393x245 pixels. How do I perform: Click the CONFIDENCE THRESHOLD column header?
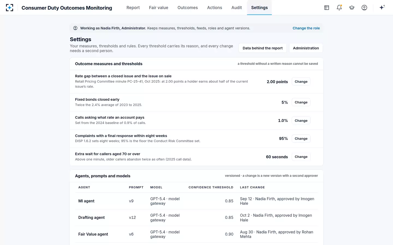(x=211, y=187)
